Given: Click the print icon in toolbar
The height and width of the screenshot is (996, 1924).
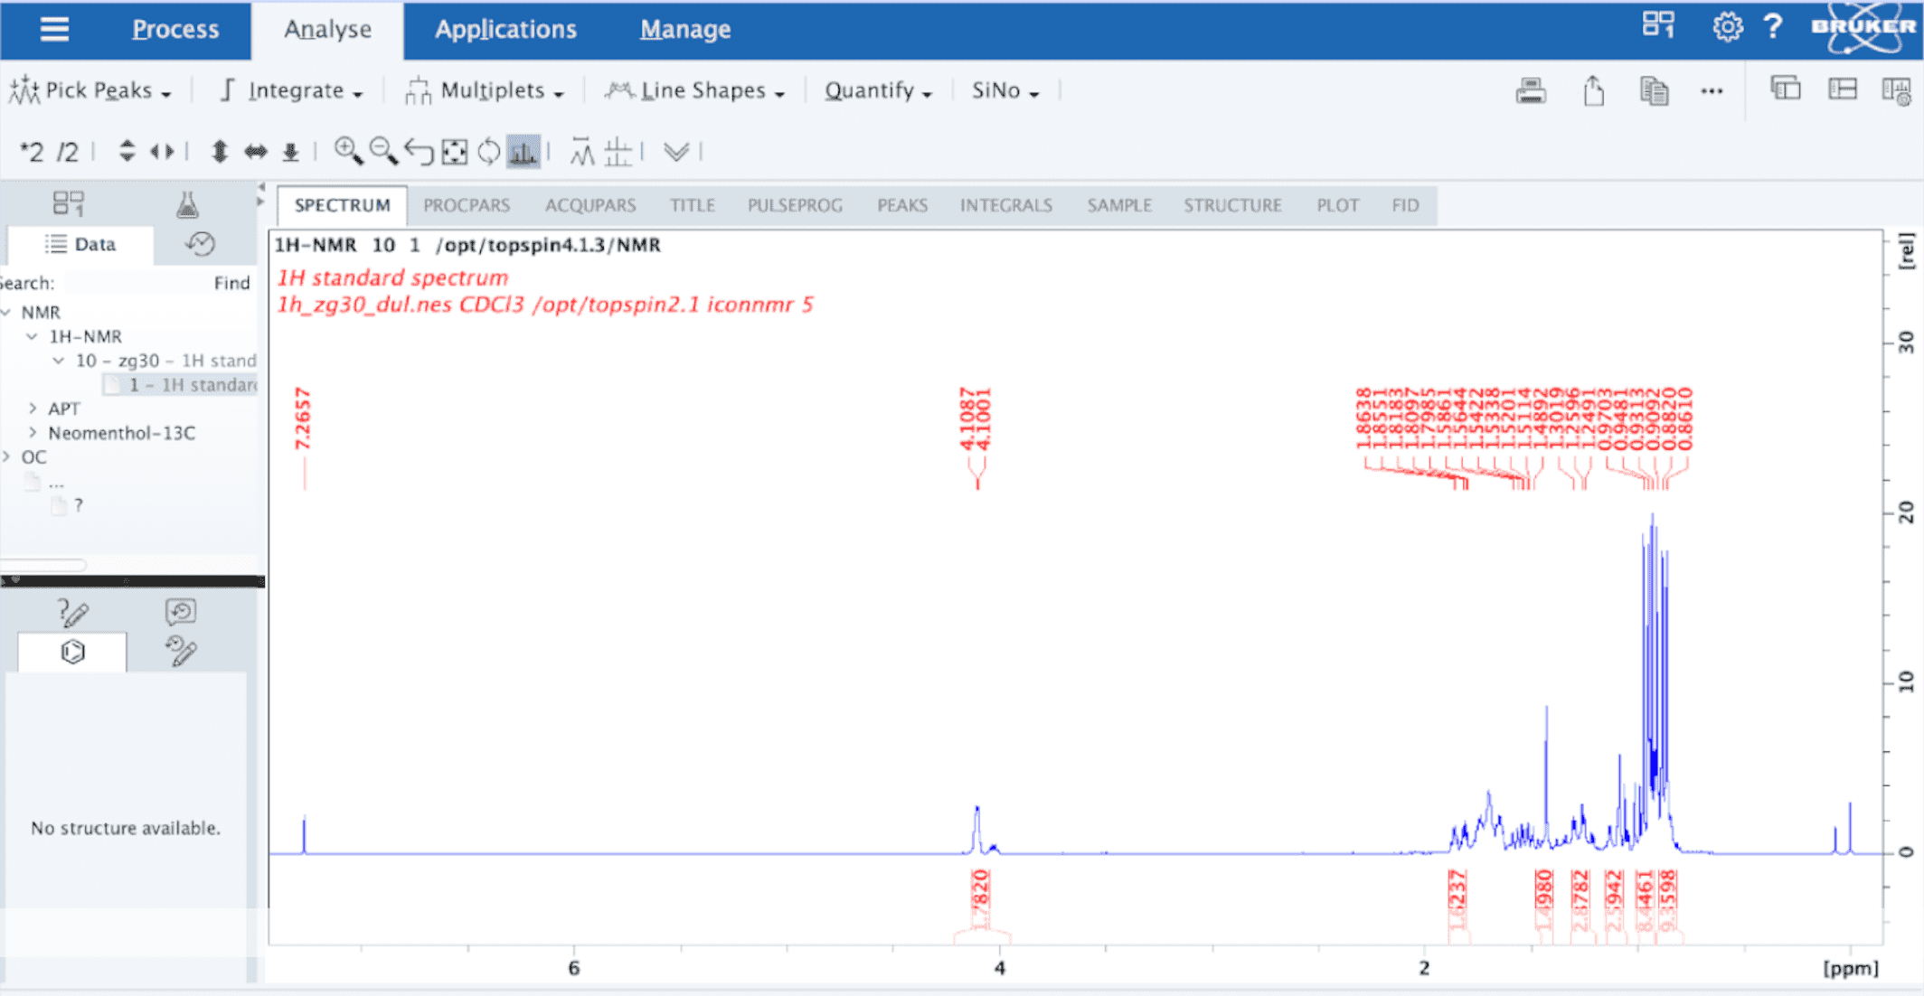Looking at the screenshot, I should point(1531,90).
